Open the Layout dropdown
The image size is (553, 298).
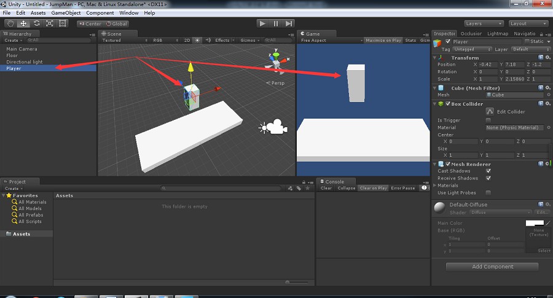[x=528, y=23]
